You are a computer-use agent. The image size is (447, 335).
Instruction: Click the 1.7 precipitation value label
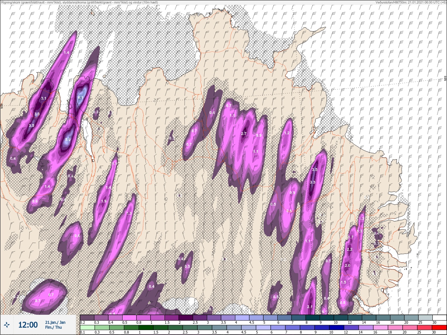pyautogui.click(x=351, y=237)
